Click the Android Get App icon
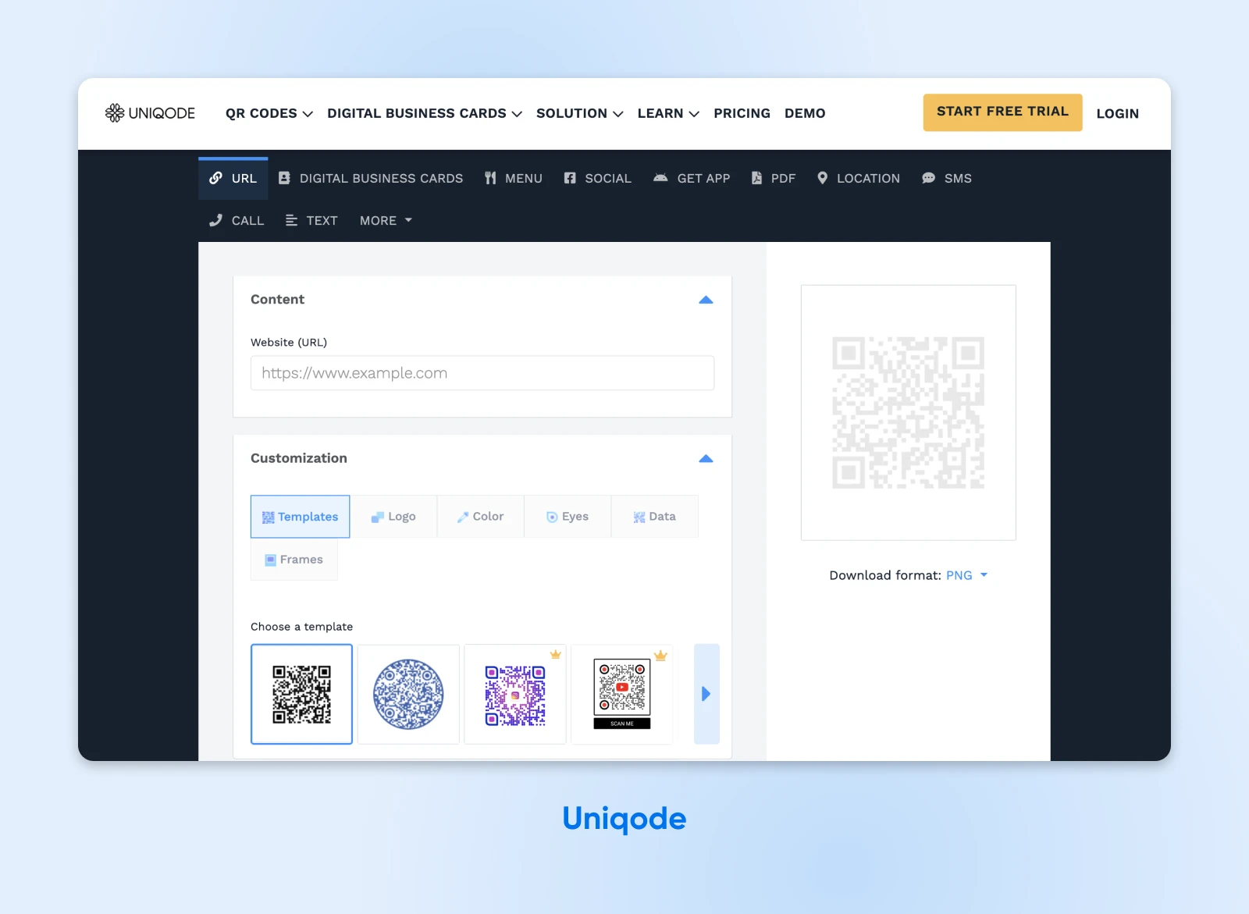 click(660, 177)
